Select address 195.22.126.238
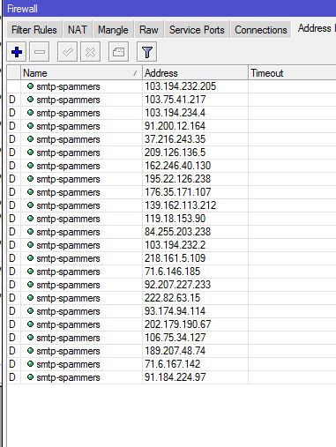Image resolution: width=336 pixels, height=447 pixels. [x=177, y=179]
